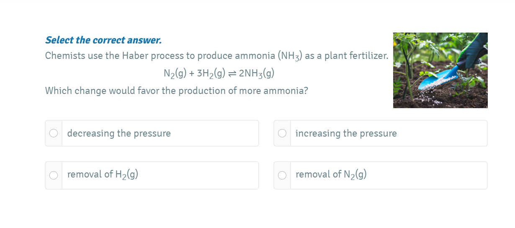Choose the "removal of H2(g)" radio button
Screen dimensions: 515x228
click(54, 175)
